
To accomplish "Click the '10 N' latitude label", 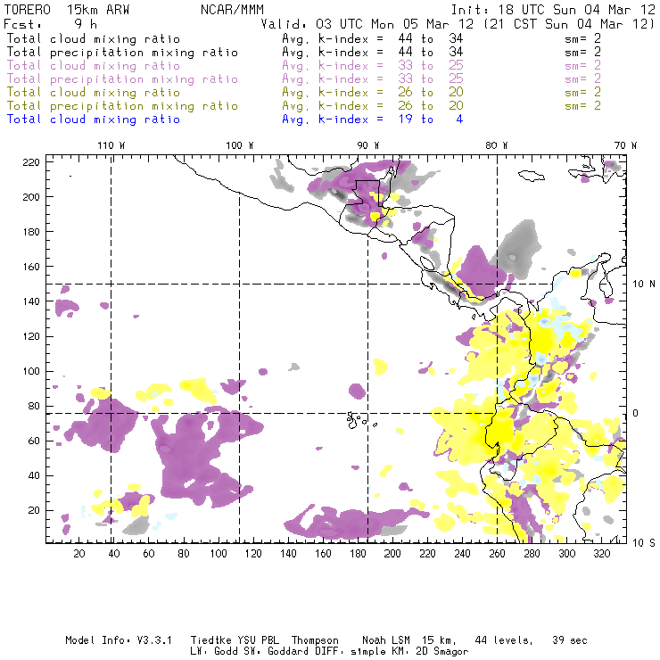I will [644, 285].
